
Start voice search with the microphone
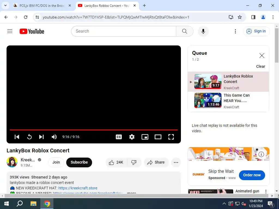[203, 31]
